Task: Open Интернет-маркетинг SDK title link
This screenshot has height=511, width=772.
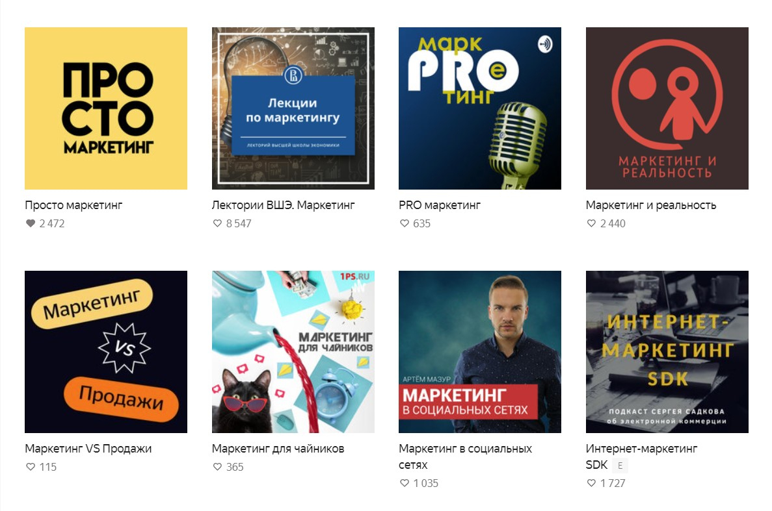Action: [x=641, y=456]
